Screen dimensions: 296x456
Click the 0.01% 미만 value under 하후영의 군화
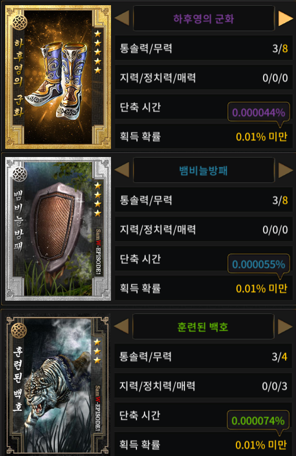point(262,136)
